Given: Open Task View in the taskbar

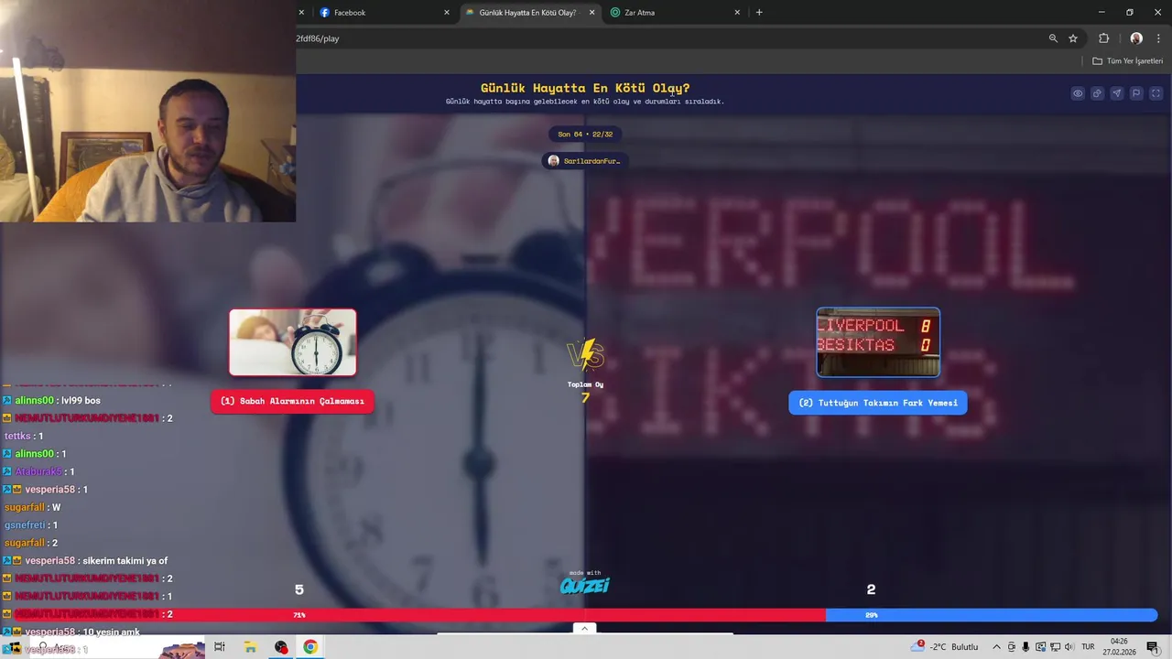Looking at the screenshot, I should 220,647.
